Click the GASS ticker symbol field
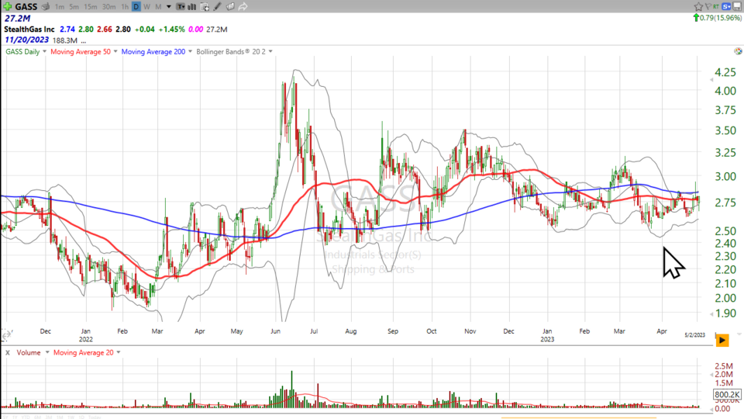The width and height of the screenshot is (744, 419). coord(26,7)
